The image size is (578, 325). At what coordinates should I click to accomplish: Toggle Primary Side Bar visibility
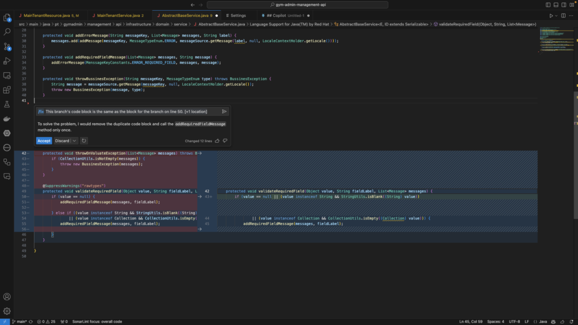click(x=548, y=5)
